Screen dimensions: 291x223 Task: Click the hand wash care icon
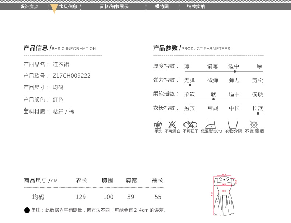point(158,124)
